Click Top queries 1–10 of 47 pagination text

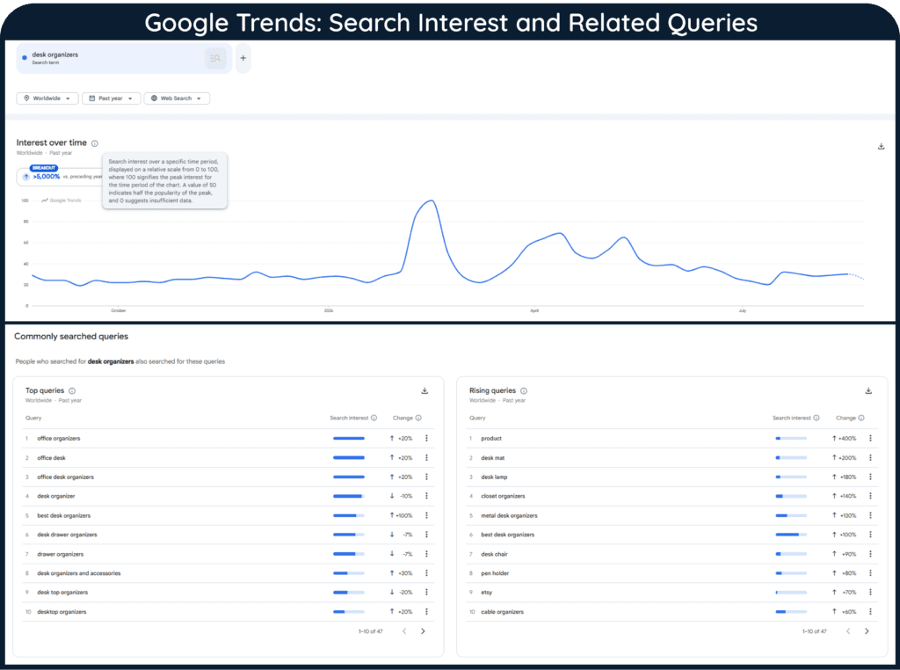click(370, 631)
